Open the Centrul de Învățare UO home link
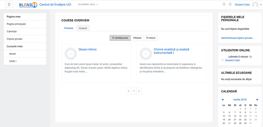The width and height of the screenshot is (263, 127). tap(55, 5)
